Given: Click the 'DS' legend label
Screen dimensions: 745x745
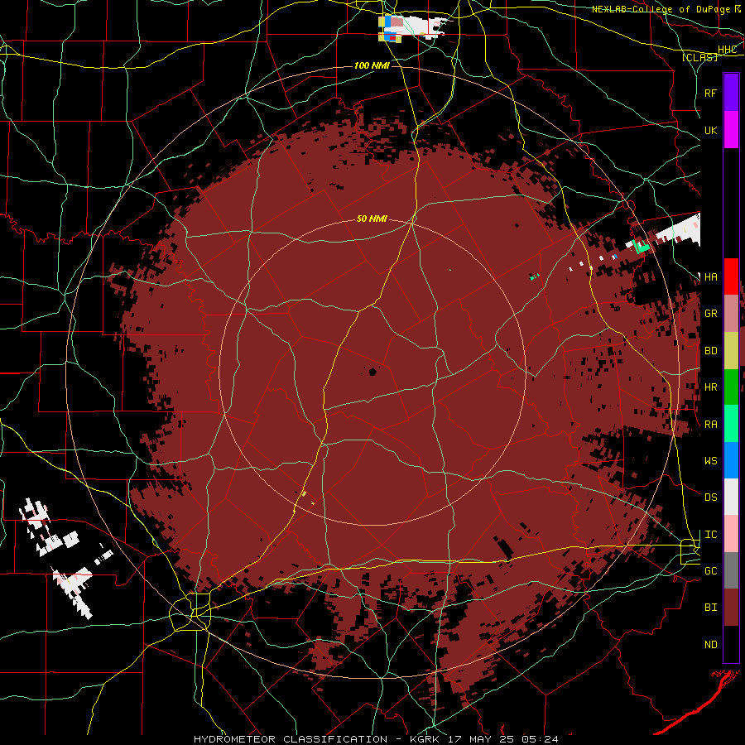Looking at the screenshot, I should point(710,497).
